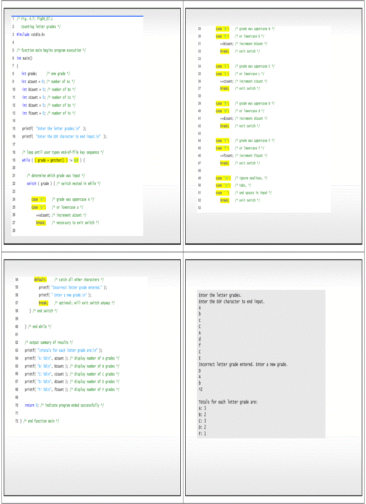Click the highlighted case 'F': label

click(x=223, y=140)
